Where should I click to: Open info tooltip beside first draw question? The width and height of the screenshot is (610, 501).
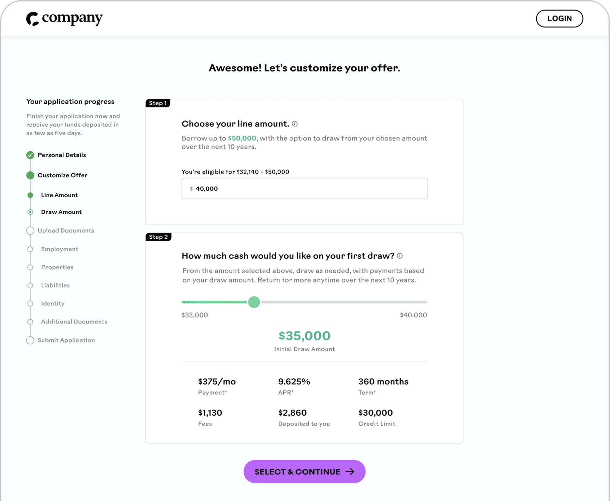coord(400,256)
